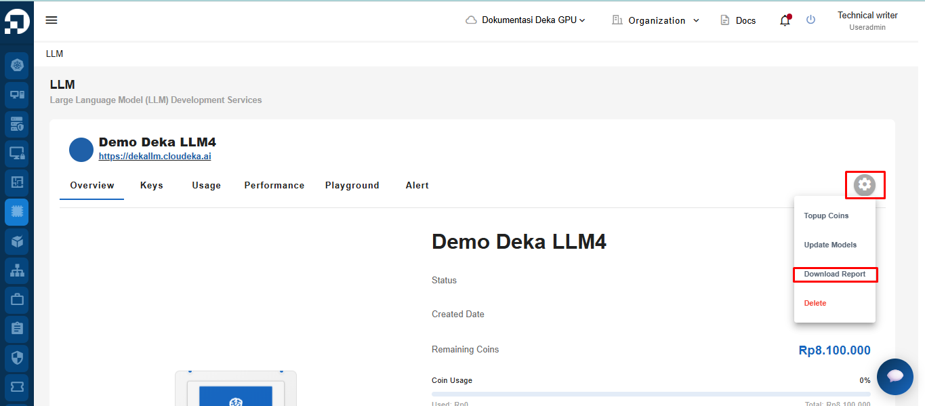Image resolution: width=925 pixels, height=406 pixels.
Task: Open the dekallm.cloudeka.ai link
Action: 155,156
